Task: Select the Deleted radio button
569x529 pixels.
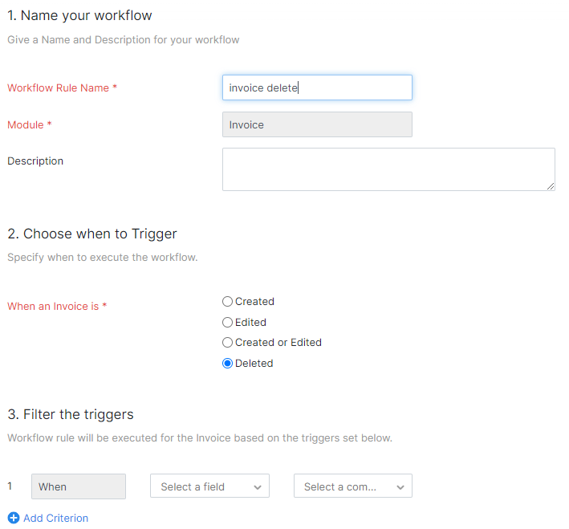Action: click(x=228, y=364)
